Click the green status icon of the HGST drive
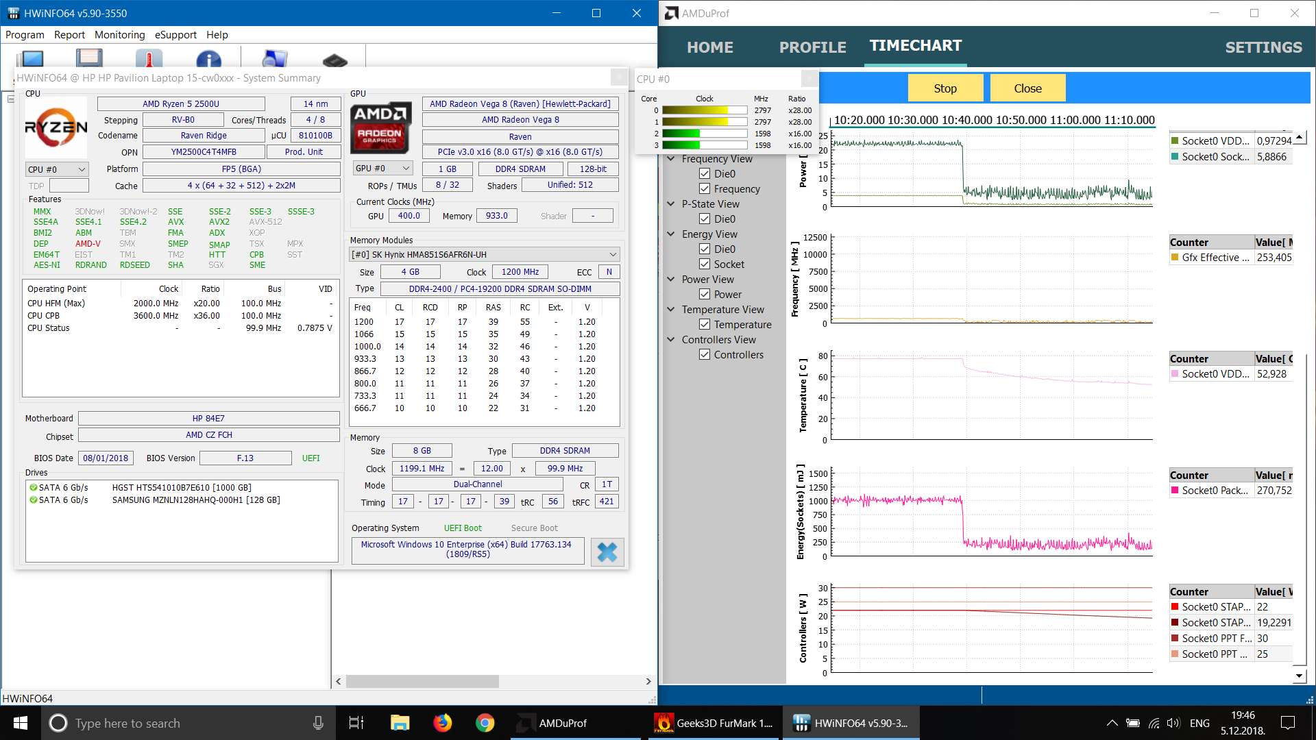 pos(33,488)
